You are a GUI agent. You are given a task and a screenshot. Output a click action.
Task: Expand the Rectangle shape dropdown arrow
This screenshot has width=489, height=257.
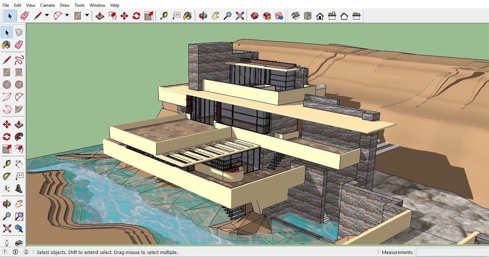tap(87, 16)
